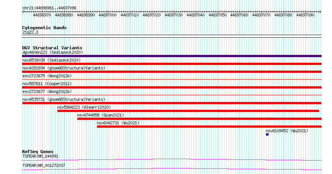
Task: Select ruler position 44696980
Action: (x=64, y=15)
